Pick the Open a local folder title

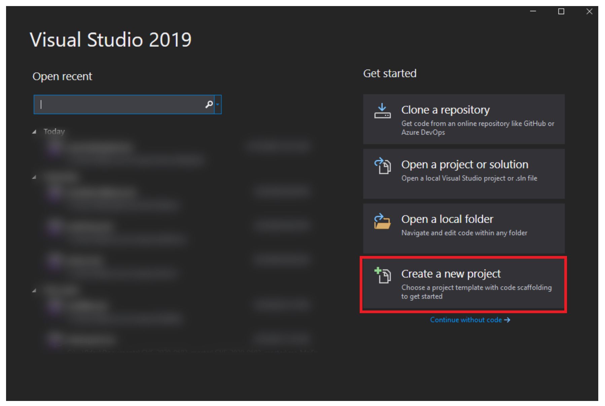[x=447, y=219]
